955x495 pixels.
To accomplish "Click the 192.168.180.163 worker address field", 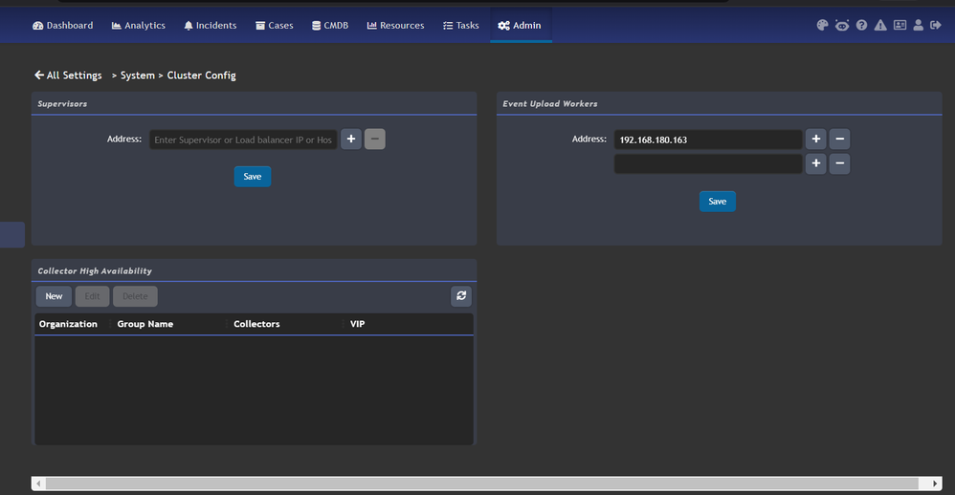I will pyautogui.click(x=708, y=140).
